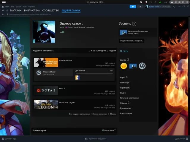Click the power button icon in tray
The image size is (190, 142).
pos(187,2)
